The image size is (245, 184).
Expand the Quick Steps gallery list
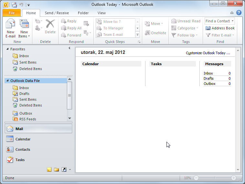point(137,35)
